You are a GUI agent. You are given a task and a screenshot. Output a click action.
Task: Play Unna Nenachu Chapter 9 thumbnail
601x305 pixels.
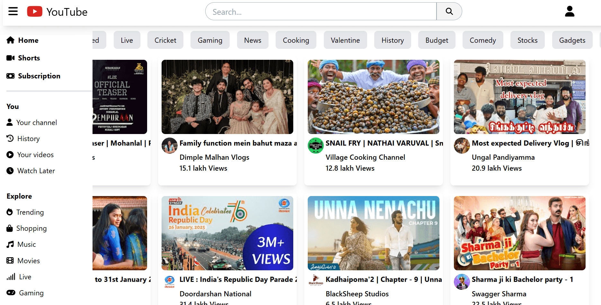(374, 233)
